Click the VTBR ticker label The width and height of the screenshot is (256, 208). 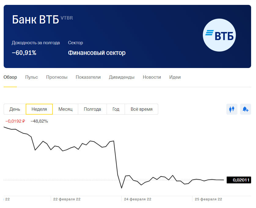67,18
